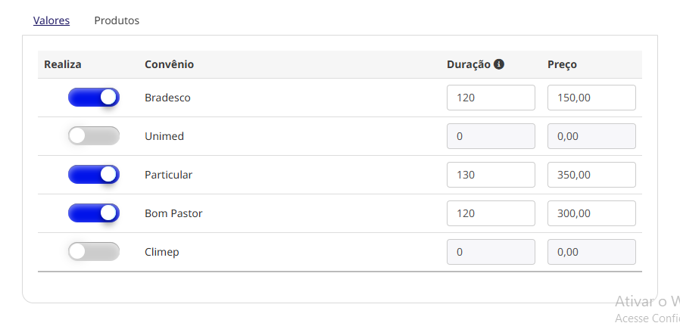Enable the Unimed convênio toggle
This screenshot has width=680, height=323.
(94, 136)
